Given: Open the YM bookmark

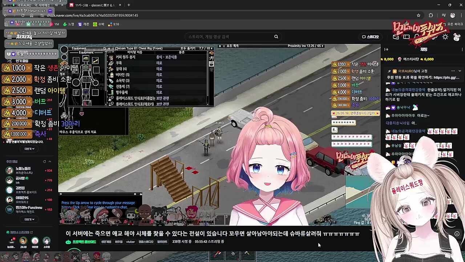Looking at the screenshot, I should [x=54, y=24].
